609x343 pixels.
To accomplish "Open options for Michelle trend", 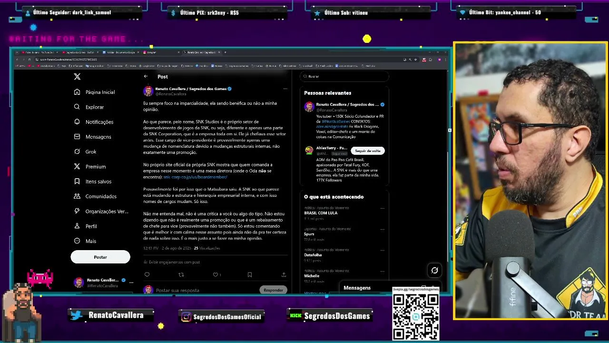I will 382,271.
